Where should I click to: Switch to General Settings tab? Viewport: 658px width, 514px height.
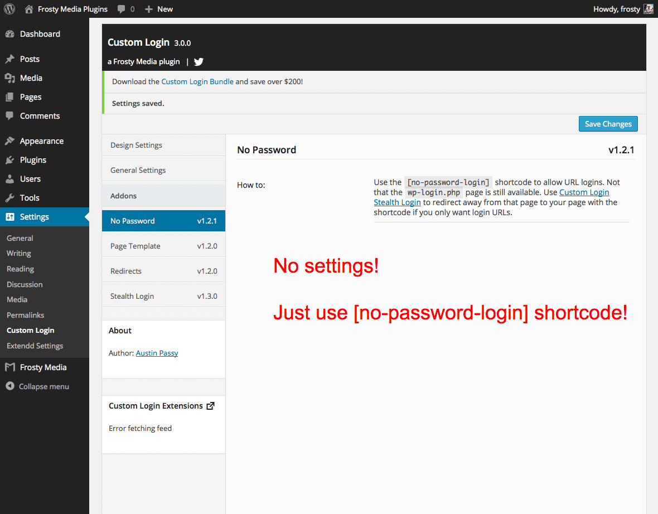click(x=163, y=171)
